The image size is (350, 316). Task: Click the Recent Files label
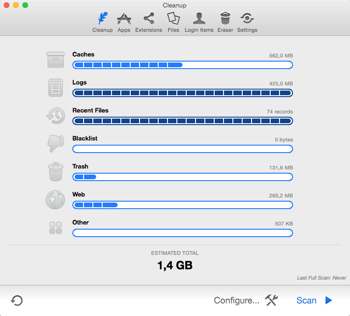coord(91,110)
